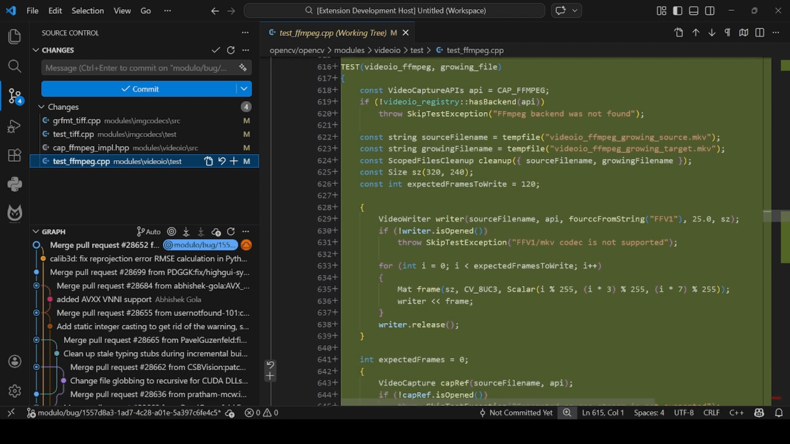Viewport: 790px width, 444px height.
Task: Generate commit message with sparkle icon
Action: point(243,67)
